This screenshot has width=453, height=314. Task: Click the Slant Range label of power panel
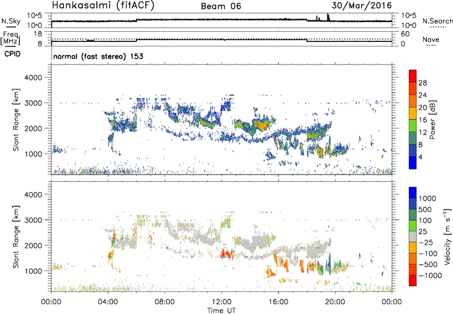click(16, 120)
